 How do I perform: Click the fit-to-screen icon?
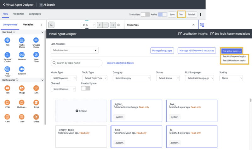[113, 25]
